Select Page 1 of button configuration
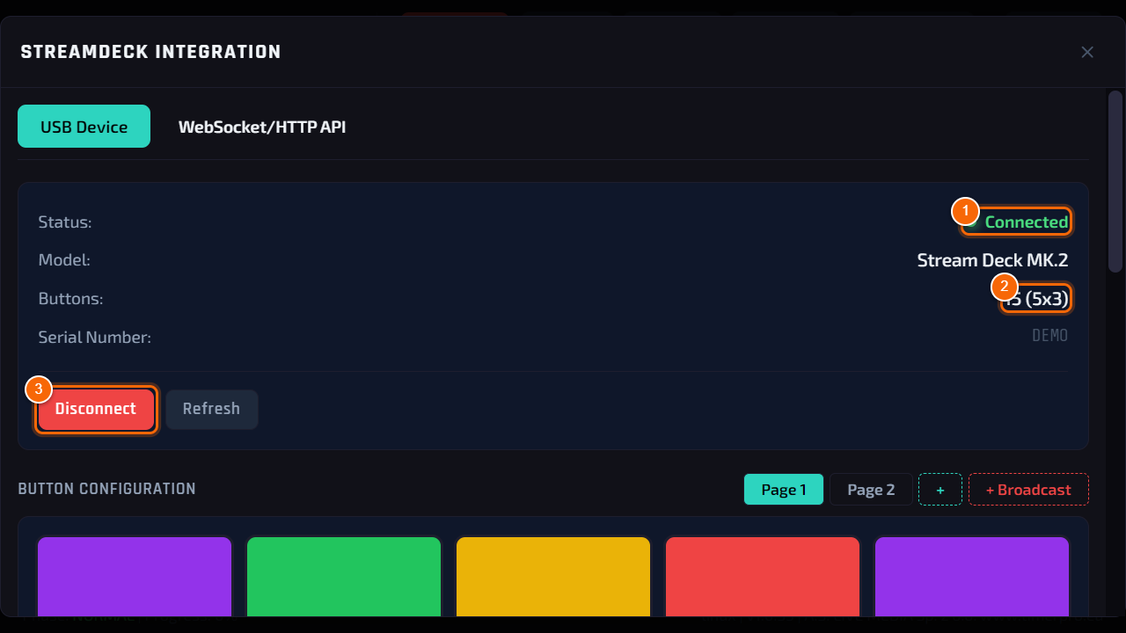 coord(784,490)
